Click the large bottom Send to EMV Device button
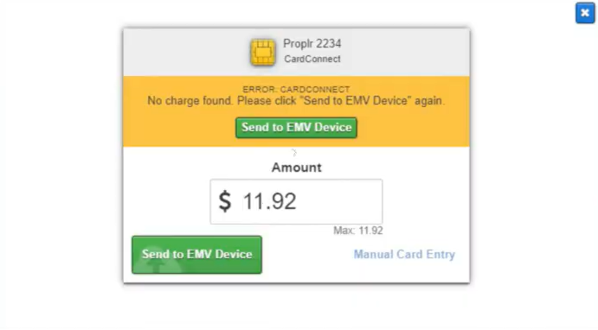The height and width of the screenshot is (330, 598). [196, 255]
